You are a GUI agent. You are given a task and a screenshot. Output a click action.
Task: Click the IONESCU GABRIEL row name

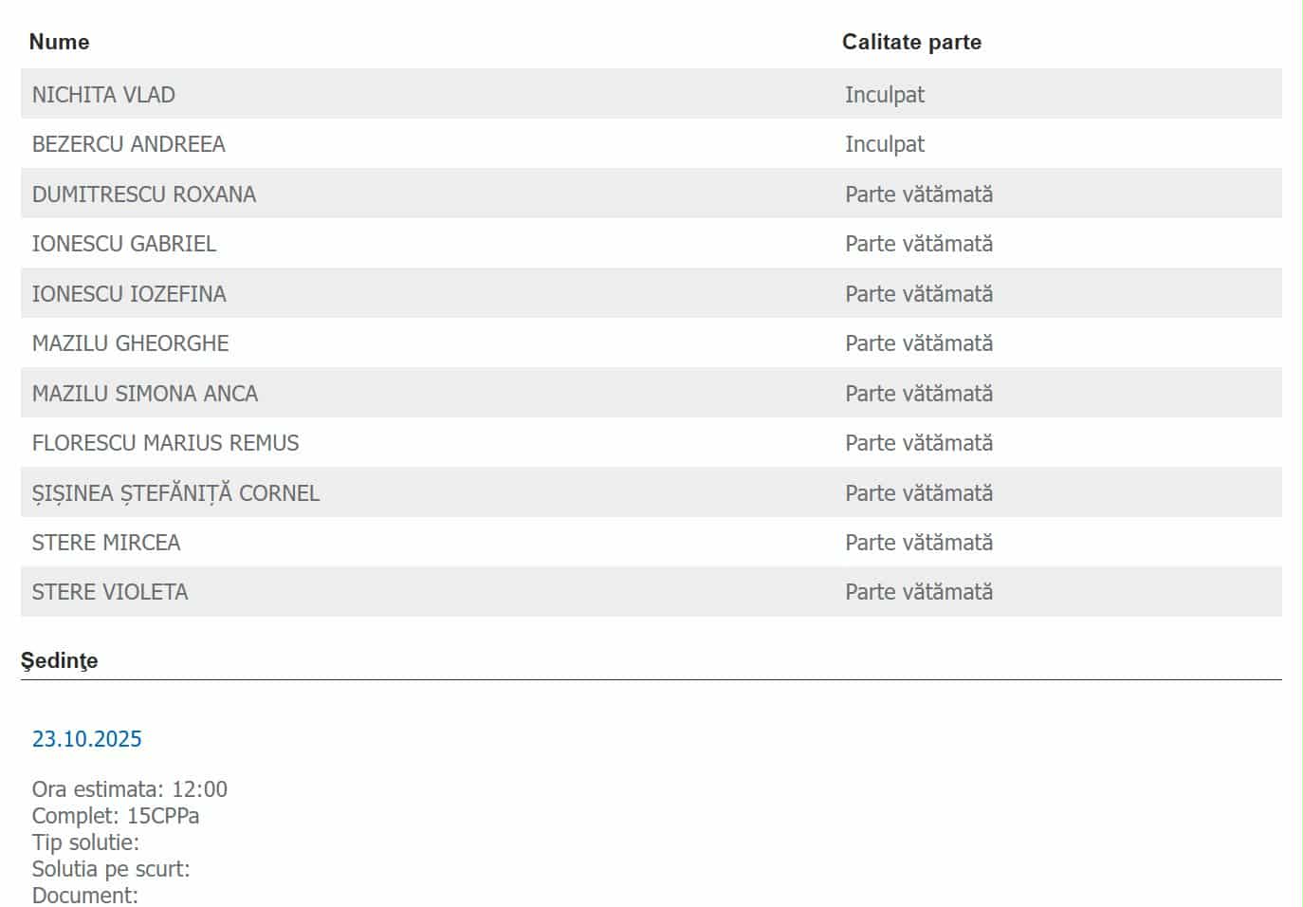point(124,244)
